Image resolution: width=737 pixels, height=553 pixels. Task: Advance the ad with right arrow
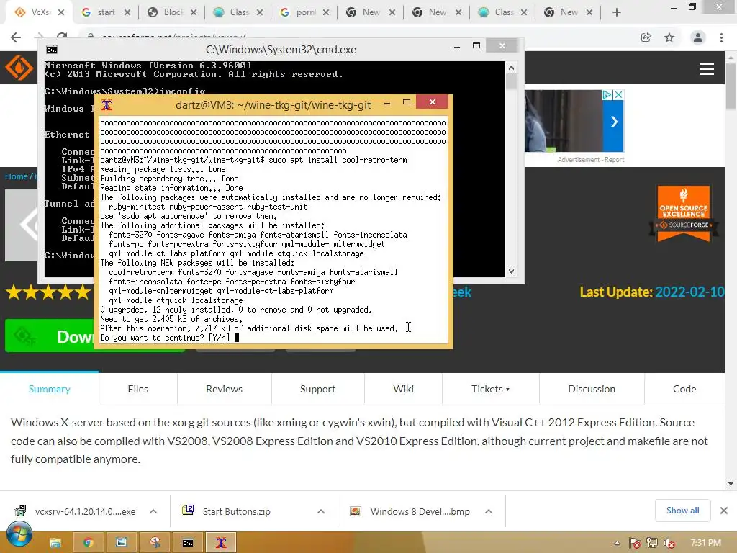[x=614, y=122]
